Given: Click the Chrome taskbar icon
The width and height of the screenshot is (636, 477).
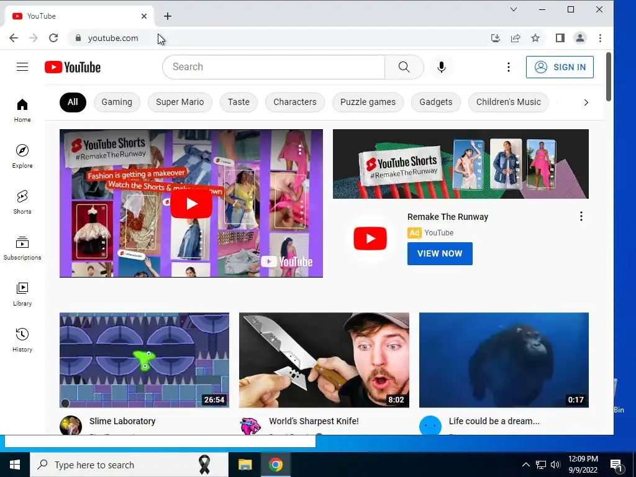Looking at the screenshot, I should (x=276, y=465).
